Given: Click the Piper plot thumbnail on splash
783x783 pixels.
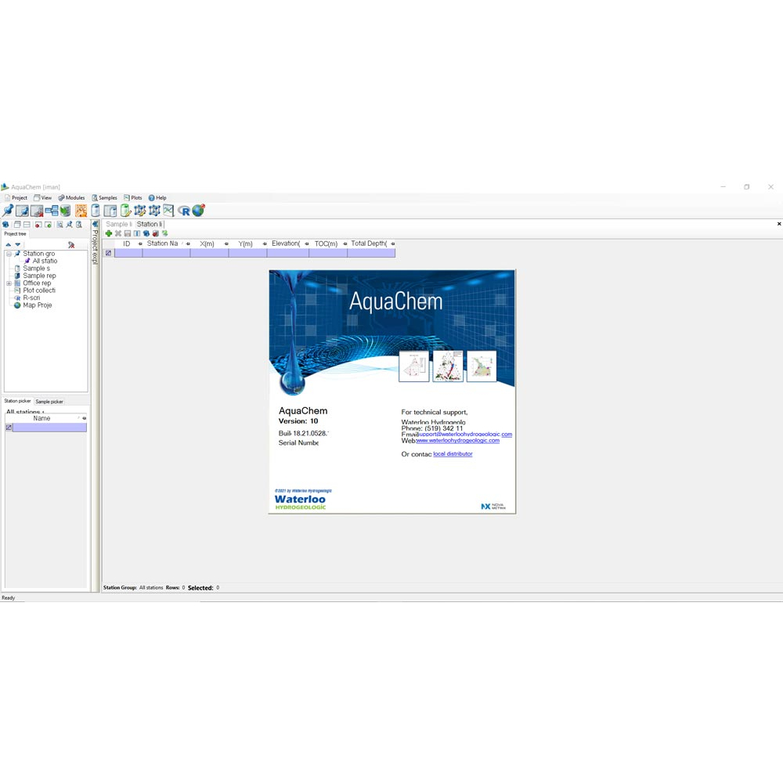Looking at the screenshot, I should click(x=448, y=366).
